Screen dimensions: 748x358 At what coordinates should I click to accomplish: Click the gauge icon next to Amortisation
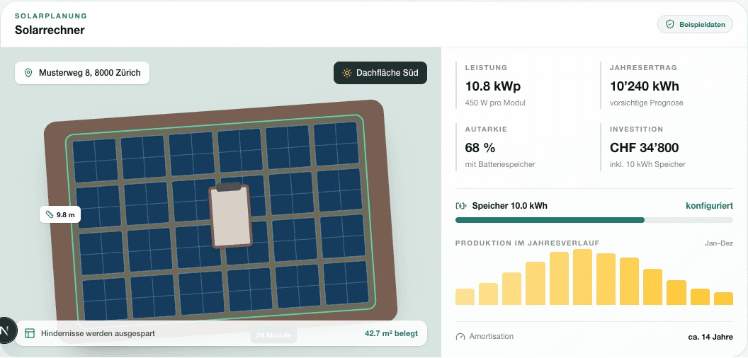tap(460, 337)
